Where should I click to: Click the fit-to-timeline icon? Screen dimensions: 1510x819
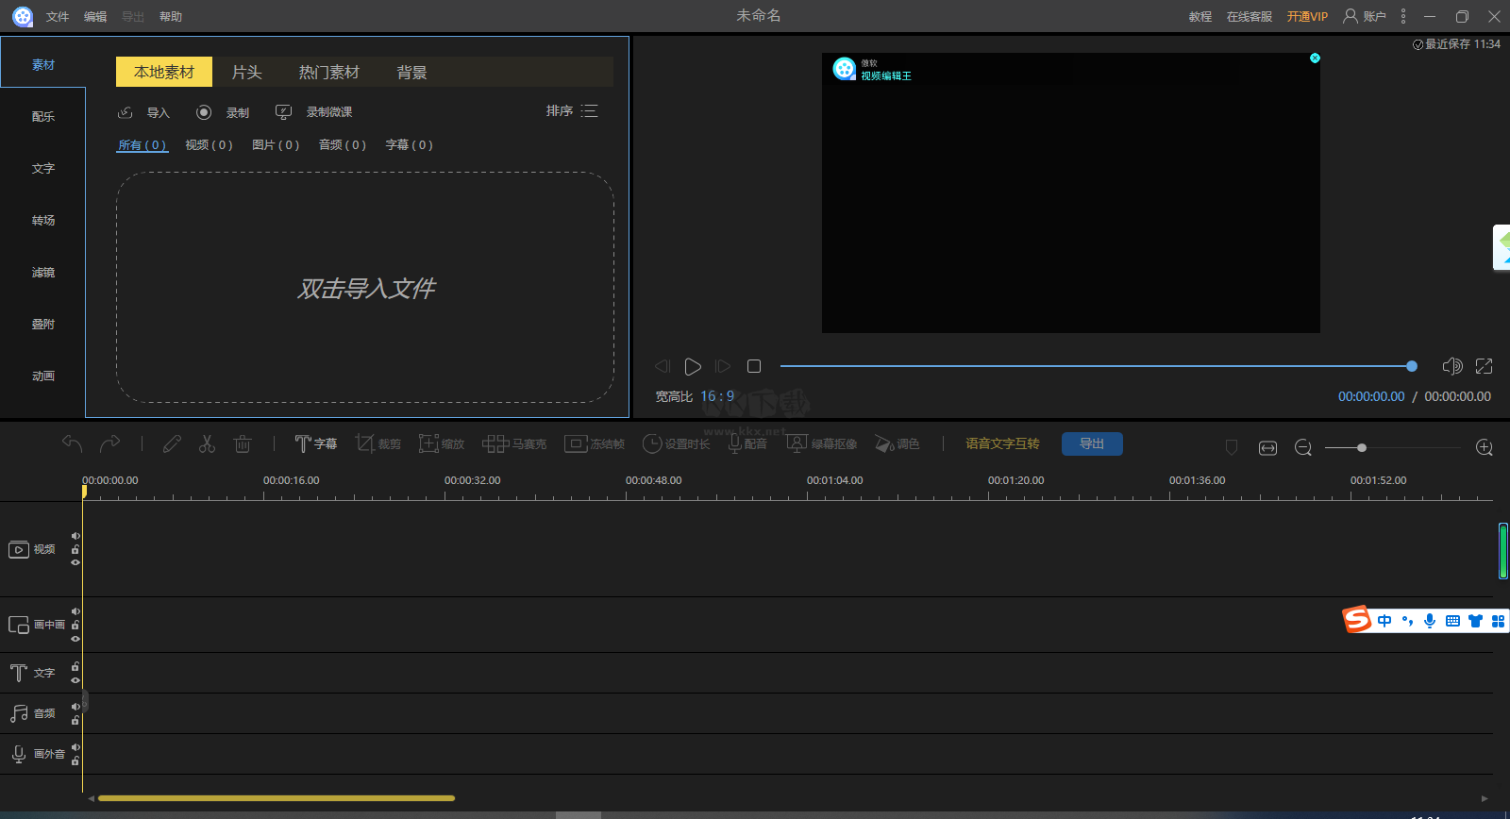pos(1267,447)
